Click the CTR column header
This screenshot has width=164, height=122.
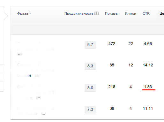click(146, 13)
